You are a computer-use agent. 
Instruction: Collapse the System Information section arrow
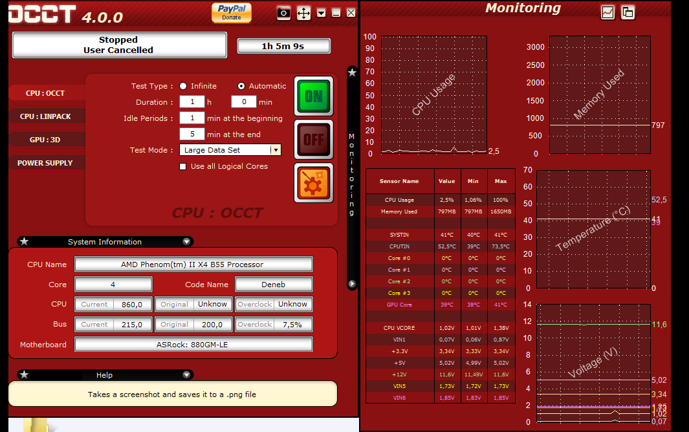[x=186, y=242]
